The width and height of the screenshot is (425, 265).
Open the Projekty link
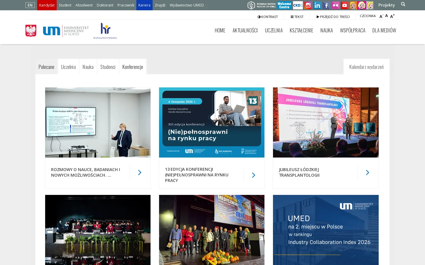pyautogui.click(x=387, y=5)
